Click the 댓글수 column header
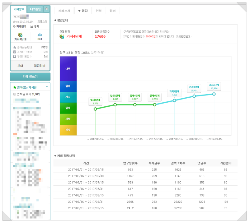Viewport: 249px width, 223px height. (x=202, y=163)
